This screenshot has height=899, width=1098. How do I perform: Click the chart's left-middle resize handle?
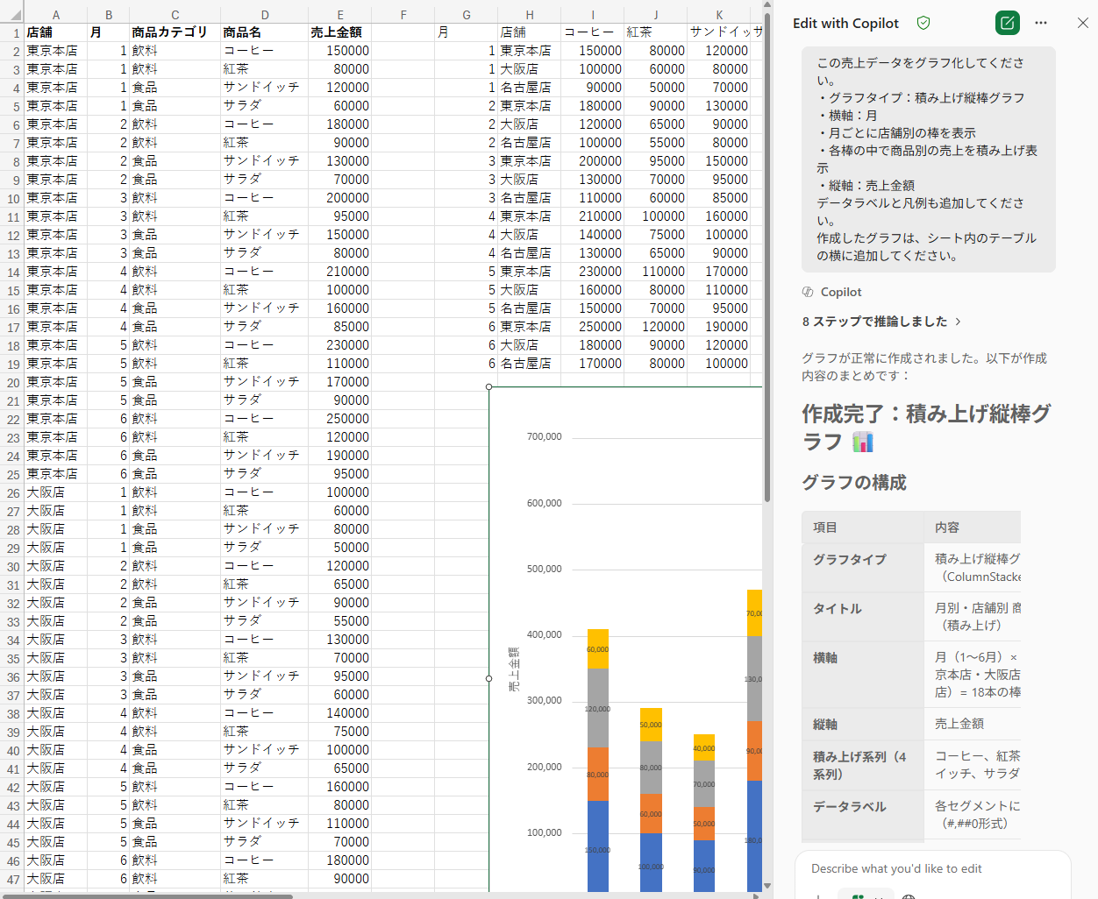pyautogui.click(x=489, y=678)
